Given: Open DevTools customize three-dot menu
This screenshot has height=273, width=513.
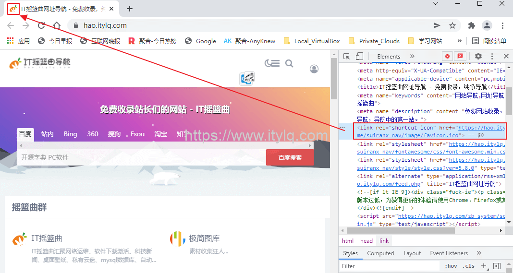Looking at the screenshot, I should point(492,56).
